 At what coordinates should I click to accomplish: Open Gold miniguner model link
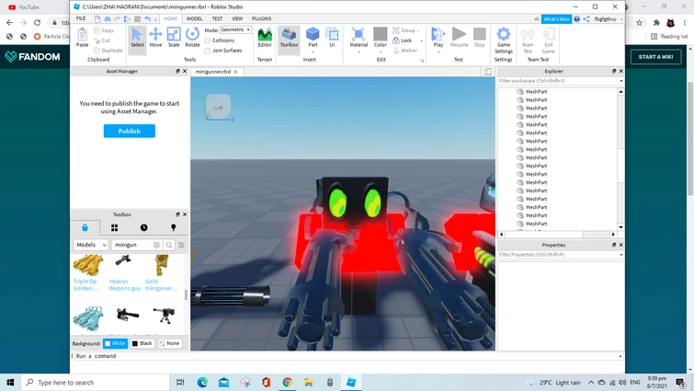pyautogui.click(x=161, y=284)
